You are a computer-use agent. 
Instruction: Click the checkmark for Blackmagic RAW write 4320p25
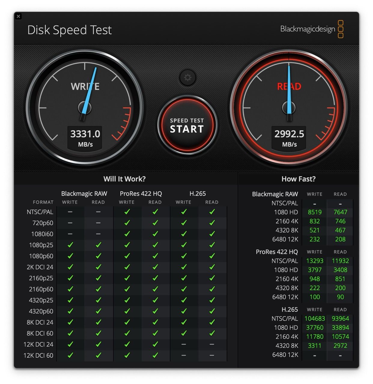70,300
